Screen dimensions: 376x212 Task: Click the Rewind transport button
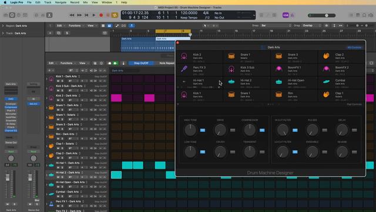click(x=72, y=15)
